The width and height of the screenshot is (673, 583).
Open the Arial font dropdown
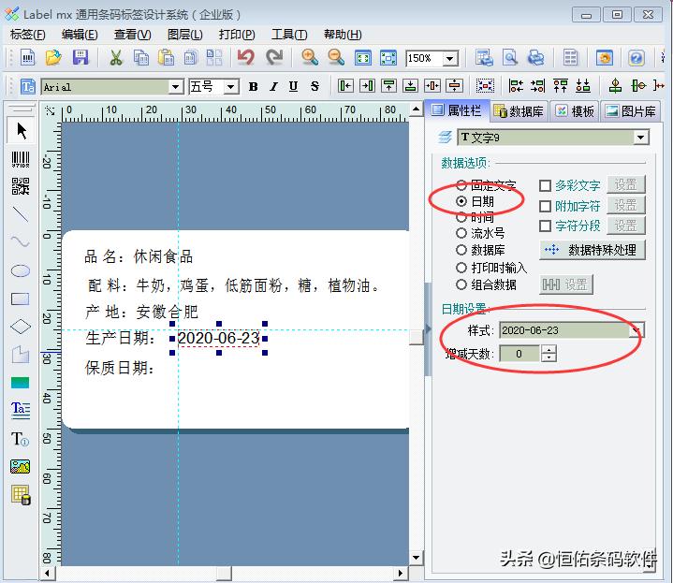pyautogui.click(x=175, y=87)
